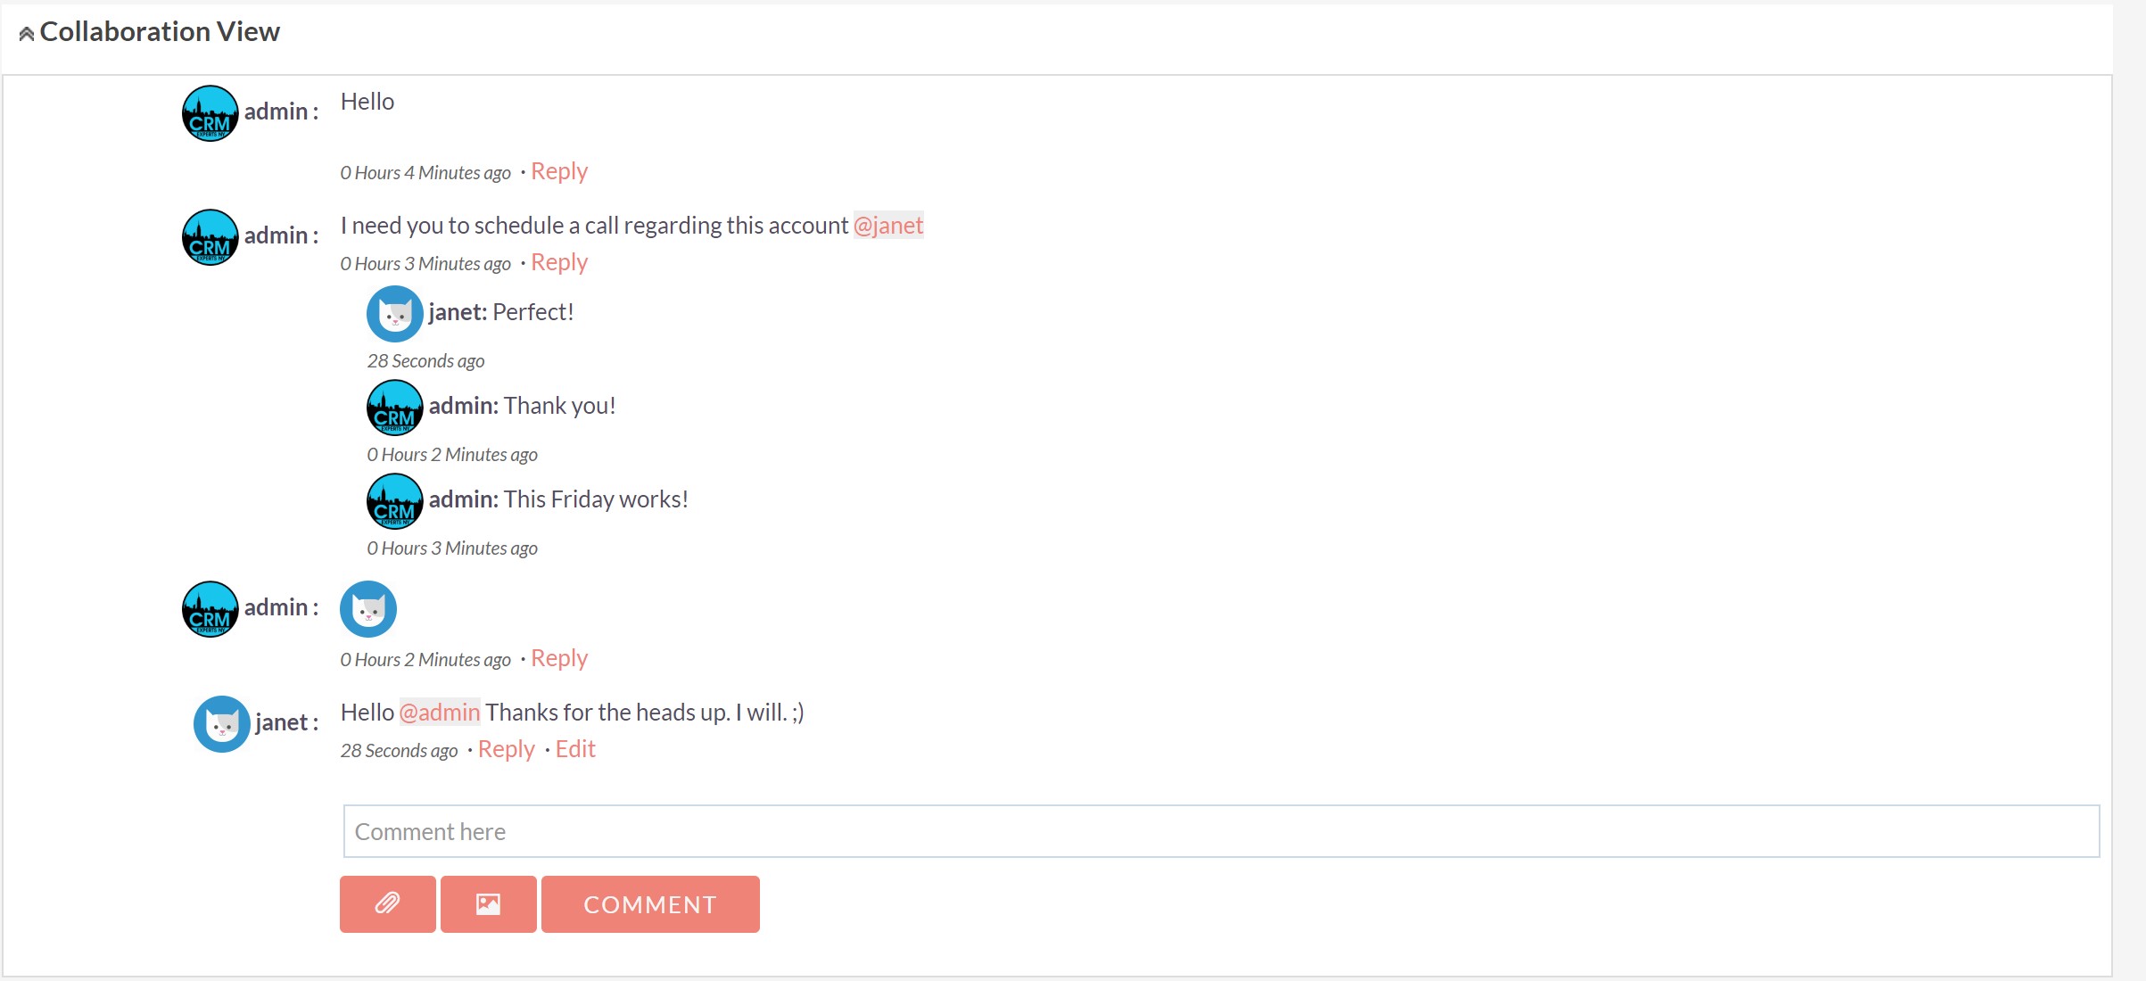The image size is (2146, 981).
Task: Click admin's avatar beside 'Thank you!' reply
Action: pos(395,408)
